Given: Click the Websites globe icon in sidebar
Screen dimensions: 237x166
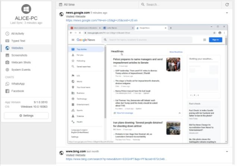Looking at the screenshot, I should 7,48.
